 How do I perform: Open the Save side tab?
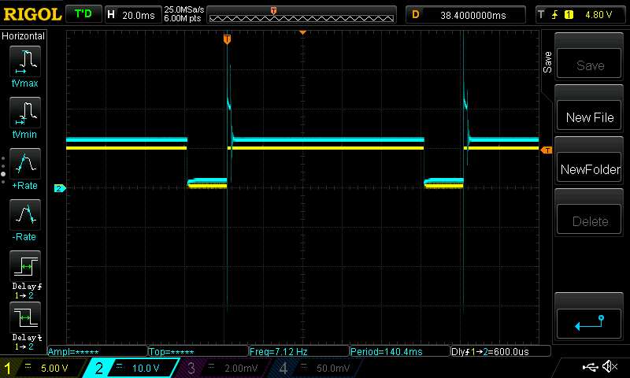(548, 62)
